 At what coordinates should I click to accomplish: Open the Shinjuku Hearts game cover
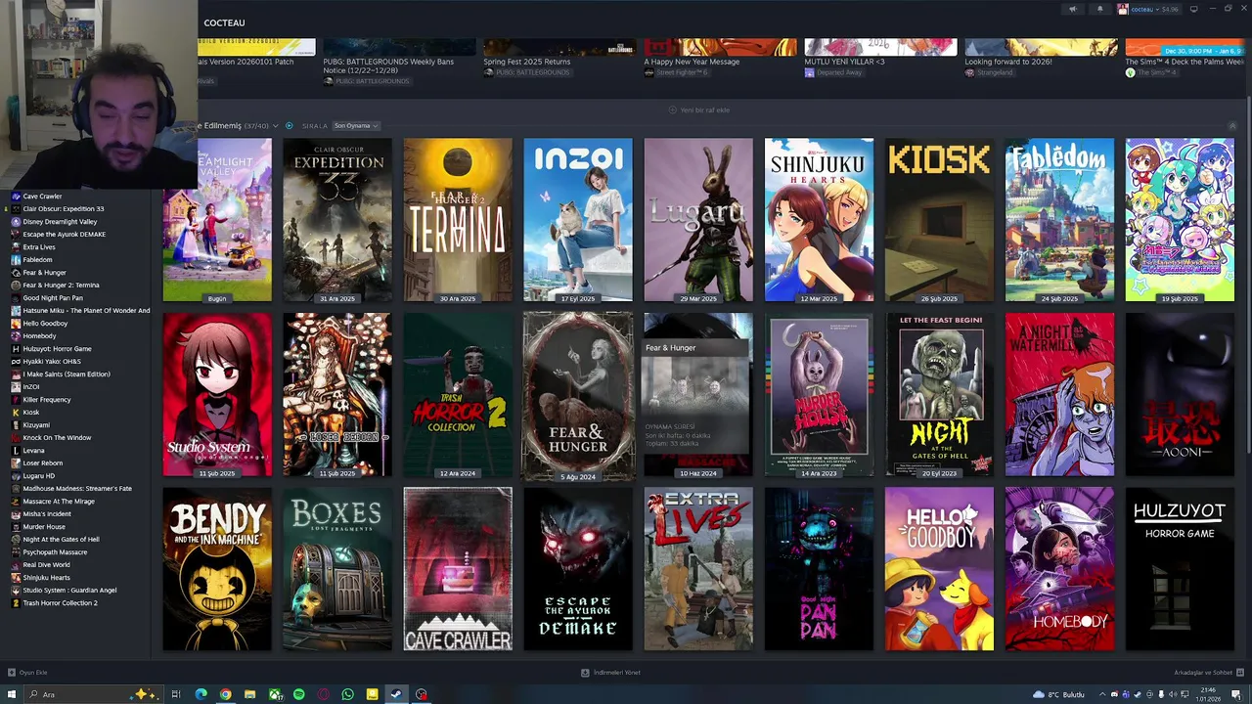819,220
